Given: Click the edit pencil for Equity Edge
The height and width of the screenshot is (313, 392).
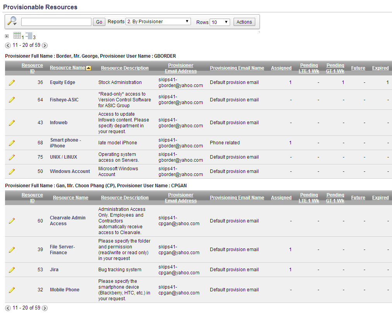Looking at the screenshot, I should [12, 82].
